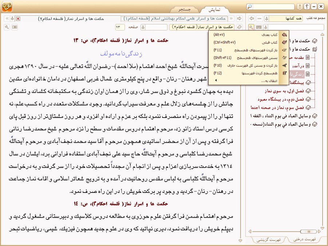Open the book title dropdown حکمت ها و اسرار نماز
Screen dimensions: 328x246
click(202, 27)
